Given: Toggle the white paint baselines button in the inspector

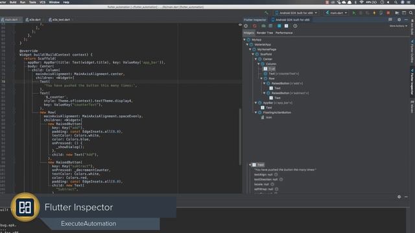Looking at the screenshot, I should pyautogui.click(x=287, y=26).
